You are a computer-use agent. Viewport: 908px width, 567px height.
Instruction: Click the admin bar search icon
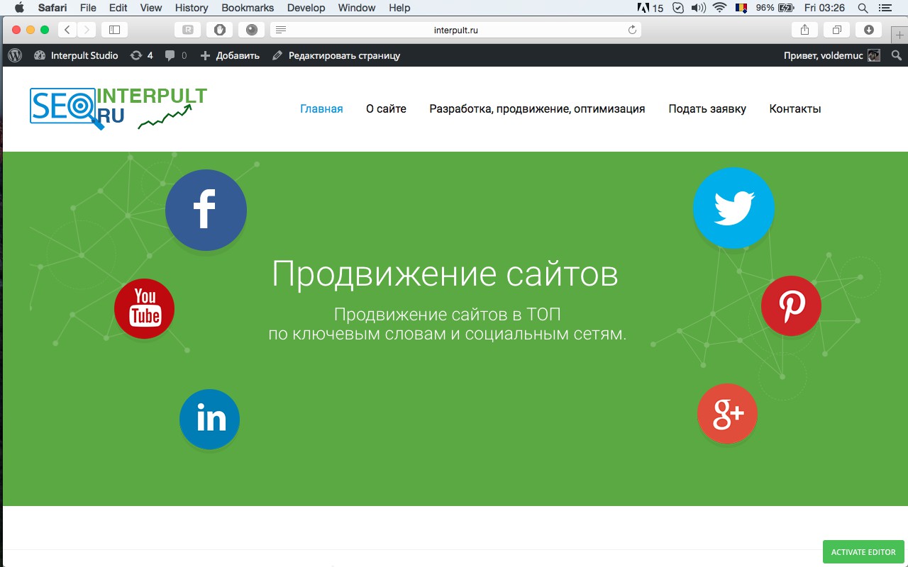tap(897, 55)
